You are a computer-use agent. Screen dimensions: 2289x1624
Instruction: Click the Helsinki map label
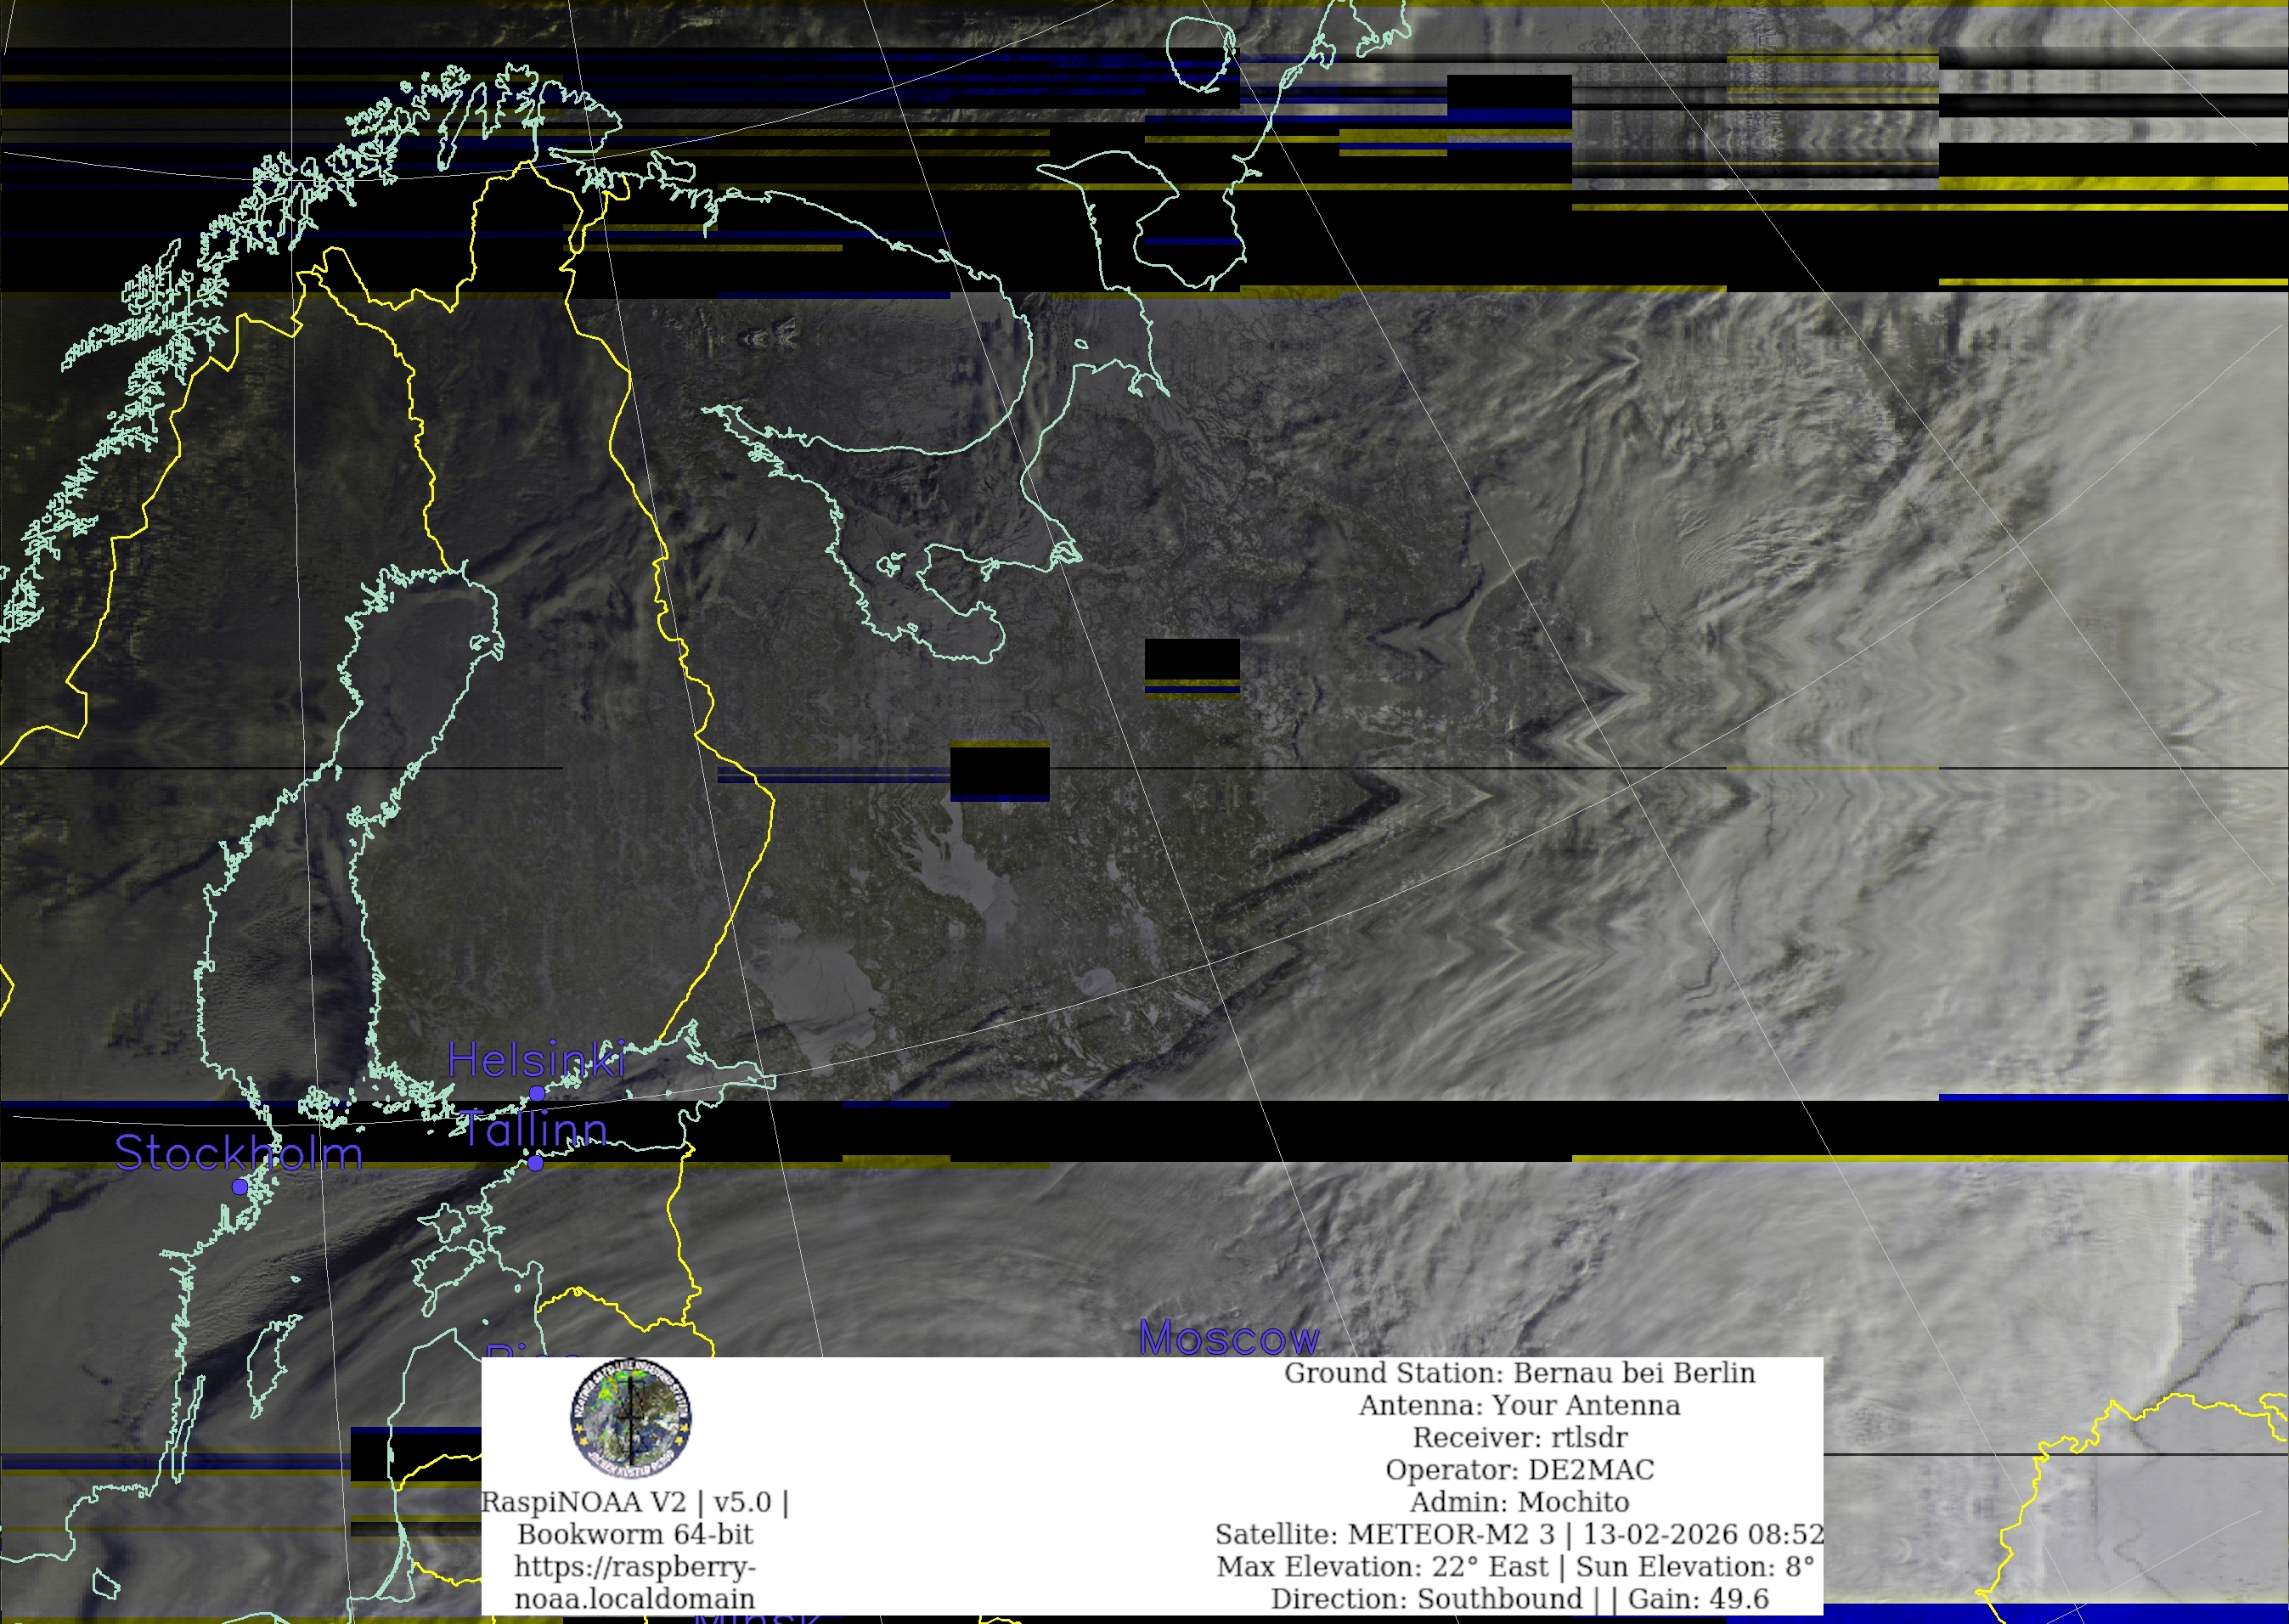tap(536, 1060)
